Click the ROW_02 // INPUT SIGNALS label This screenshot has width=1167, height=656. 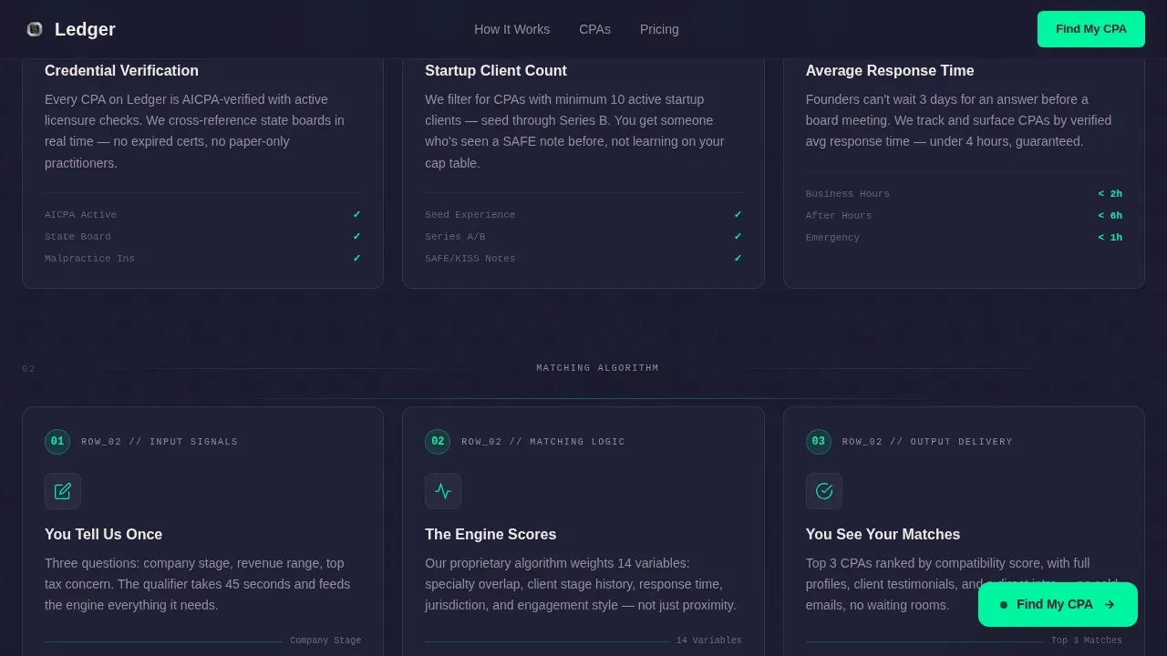[x=160, y=442]
